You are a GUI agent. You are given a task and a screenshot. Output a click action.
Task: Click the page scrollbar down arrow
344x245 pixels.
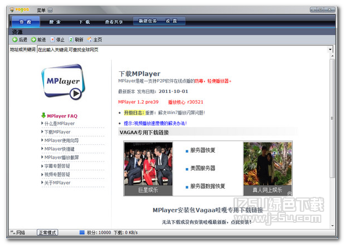[332, 226]
